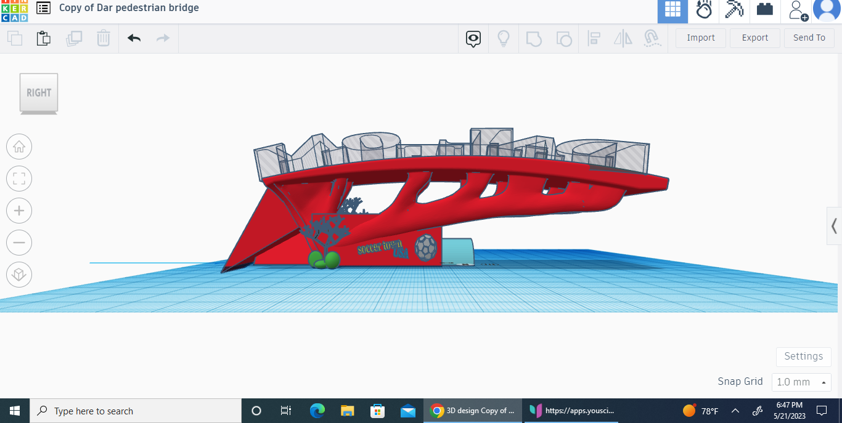The width and height of the screenshot is (842, 423).
Task: Open the design with Minecraft pickaxe icon
Action: pos(734,10)
